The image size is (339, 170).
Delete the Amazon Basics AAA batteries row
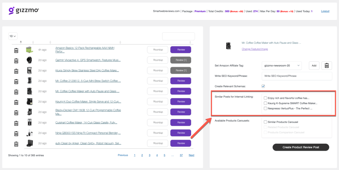tap(16, 50)
